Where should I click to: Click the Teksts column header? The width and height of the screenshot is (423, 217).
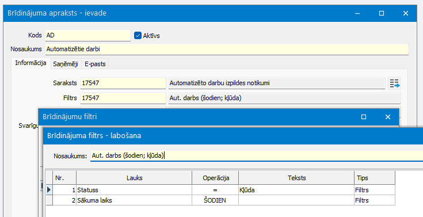point(296,178)
